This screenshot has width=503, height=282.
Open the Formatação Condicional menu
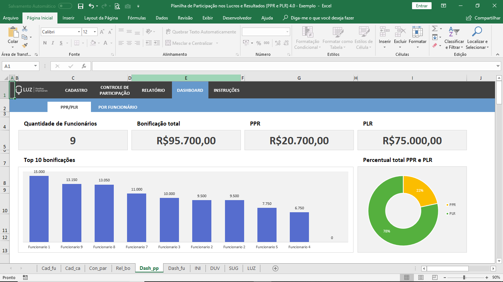click(307, 38)
